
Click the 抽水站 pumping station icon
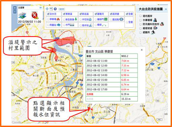coord(91,25)
